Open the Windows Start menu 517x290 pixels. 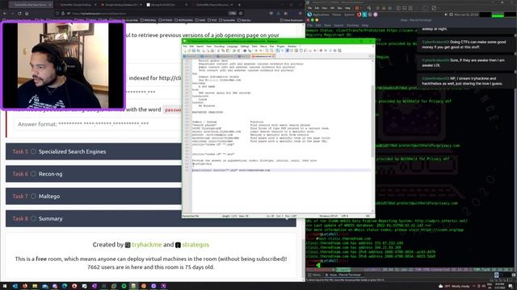point(5,286)
